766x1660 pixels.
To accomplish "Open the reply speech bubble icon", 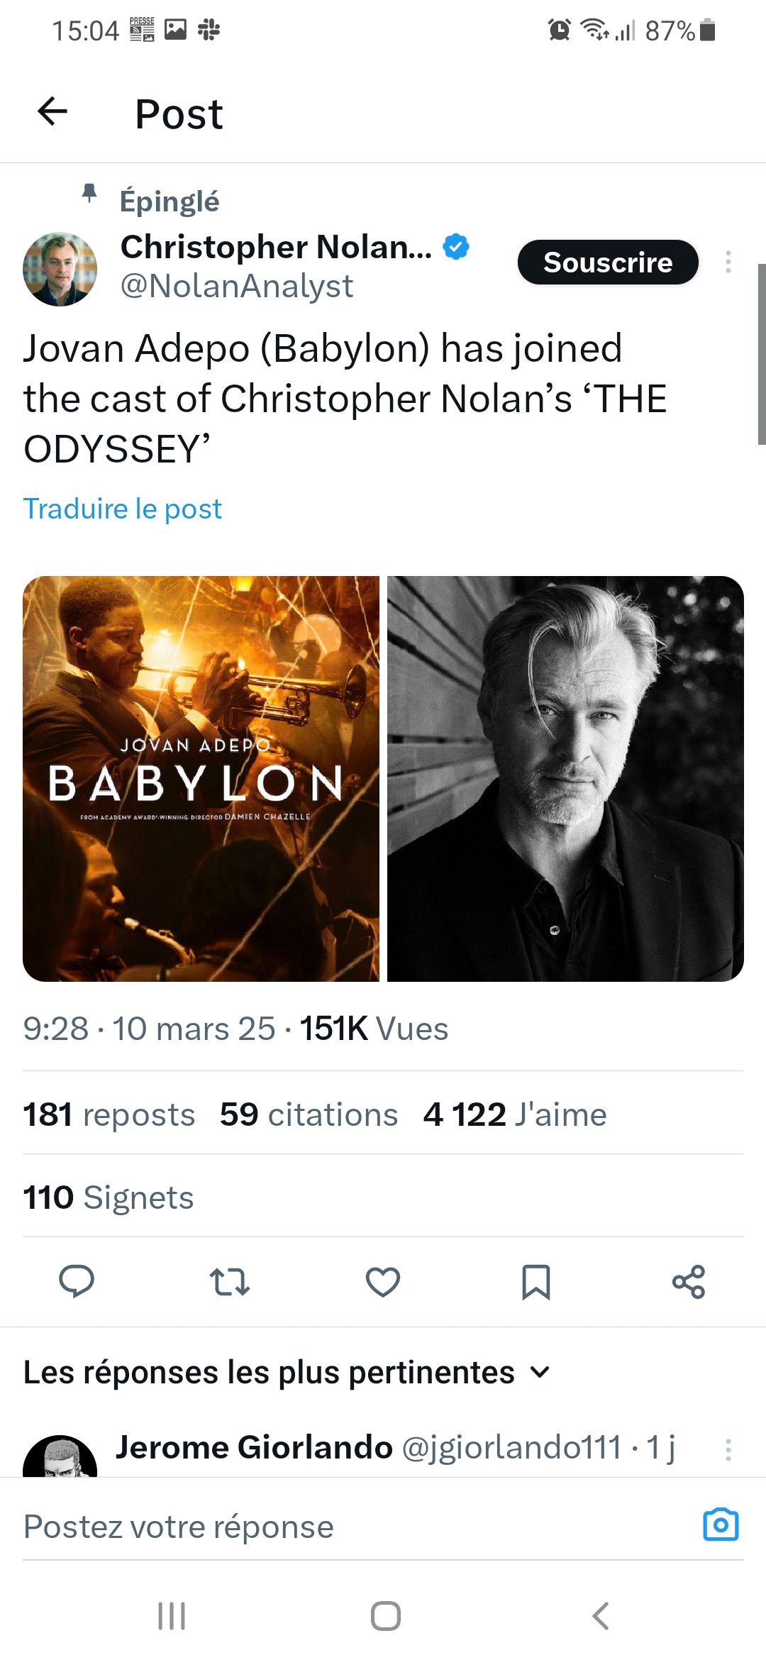I will tap(76, 1281).
